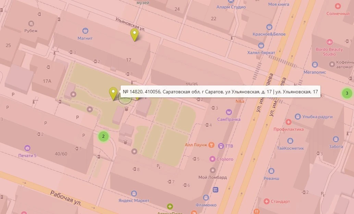This screenshot has width=354, height=214.
Task: Click the Профилактика medical icon
Action: pyautogui.click(x=288, y=122)
